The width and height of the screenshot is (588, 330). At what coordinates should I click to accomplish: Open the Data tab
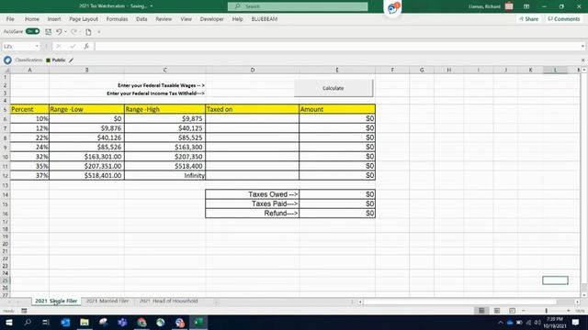pyautogui.click(x=141, y=19)
